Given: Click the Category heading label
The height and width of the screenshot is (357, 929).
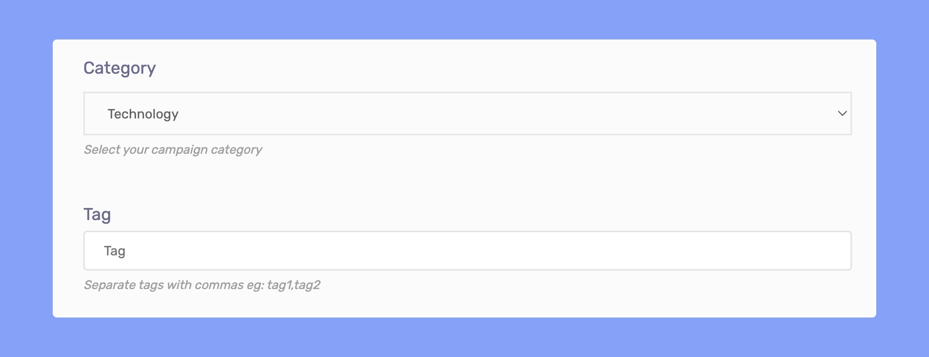Looking at the screenshot, I should (x=120, y=68).
